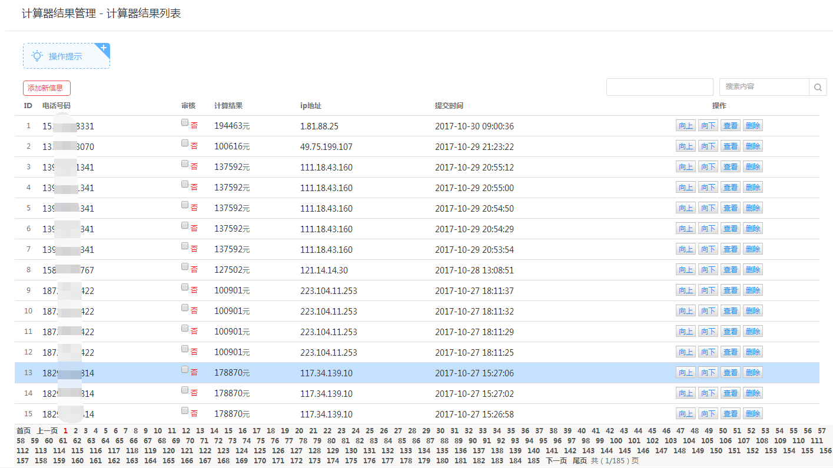Viewport: 833px width, 468px height.
Task: Tick the 审核 checkbox for row ID 13
Action: (185, 370)
